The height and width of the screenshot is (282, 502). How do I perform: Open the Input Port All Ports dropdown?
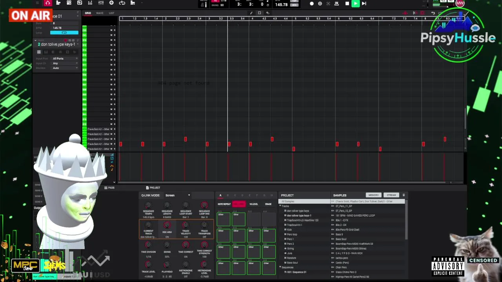click(65, 59)
